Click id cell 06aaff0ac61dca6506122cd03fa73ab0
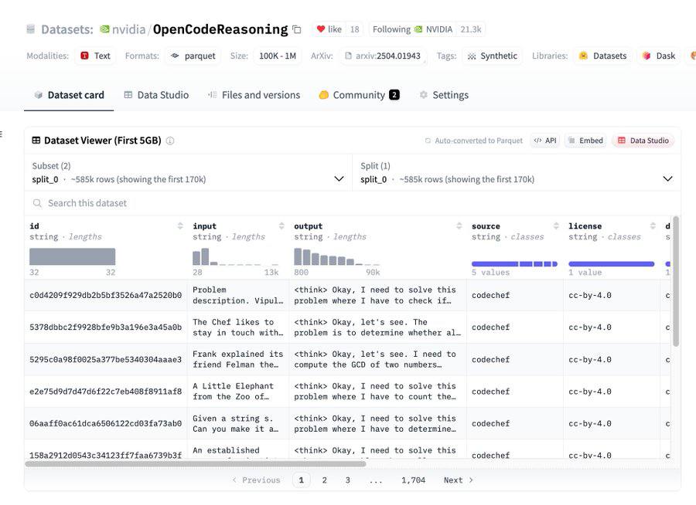Image resolution: width=696 pixels, height=505 pixels. (x=106, y=423)
